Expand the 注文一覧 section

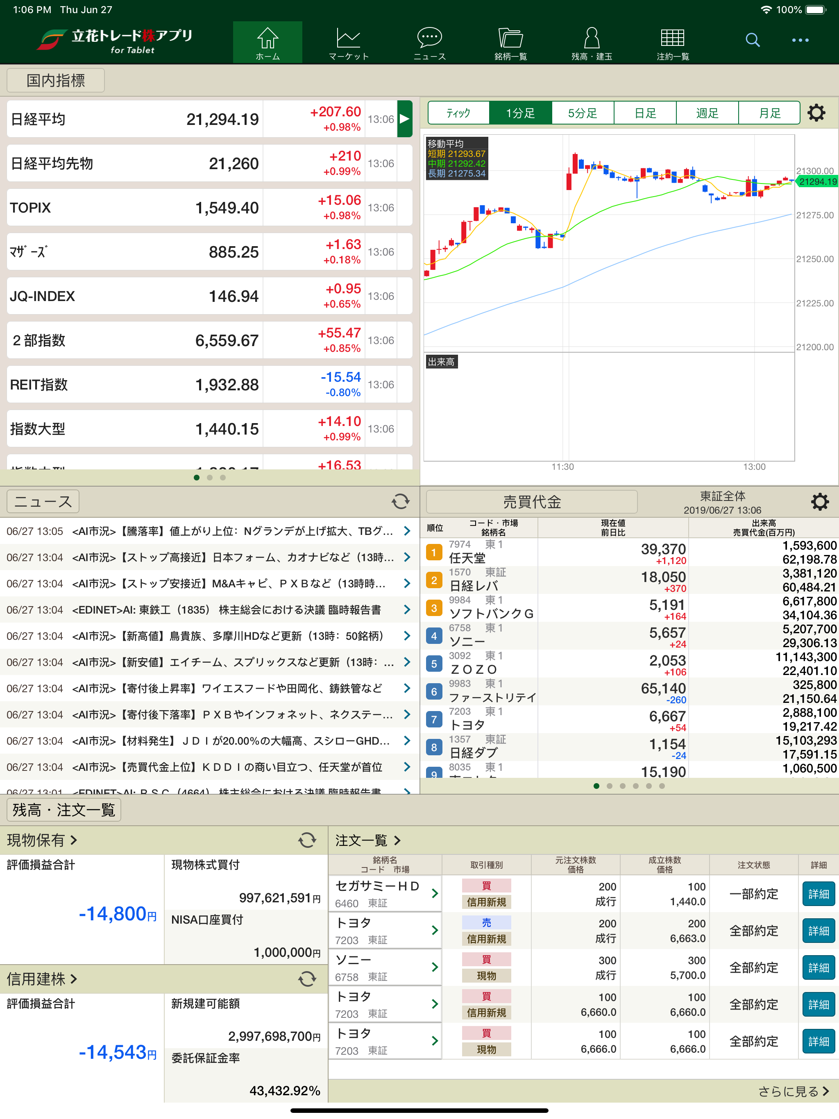[368, 840]
